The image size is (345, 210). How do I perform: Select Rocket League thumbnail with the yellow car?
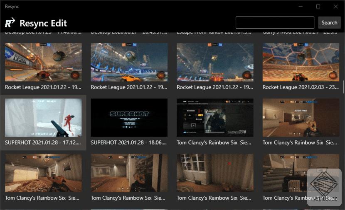(129, 62)
